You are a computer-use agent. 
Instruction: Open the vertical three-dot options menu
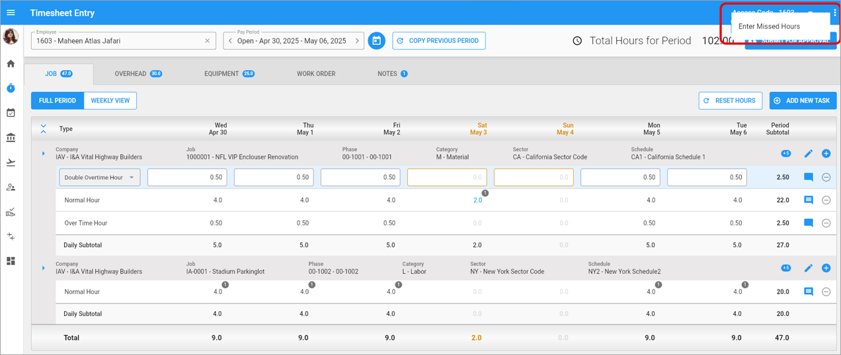click(x=835, y=13)
